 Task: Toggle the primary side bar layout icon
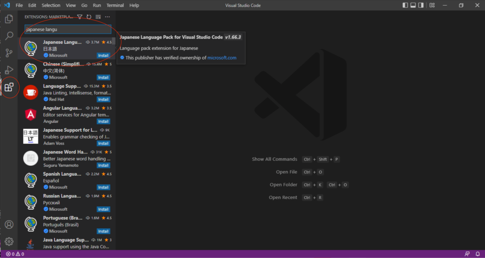(x=405, y=5)
